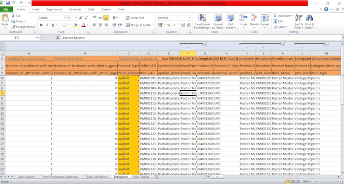Open the font size dropdown
Viewport: 344px width, 184px height.
76,18
